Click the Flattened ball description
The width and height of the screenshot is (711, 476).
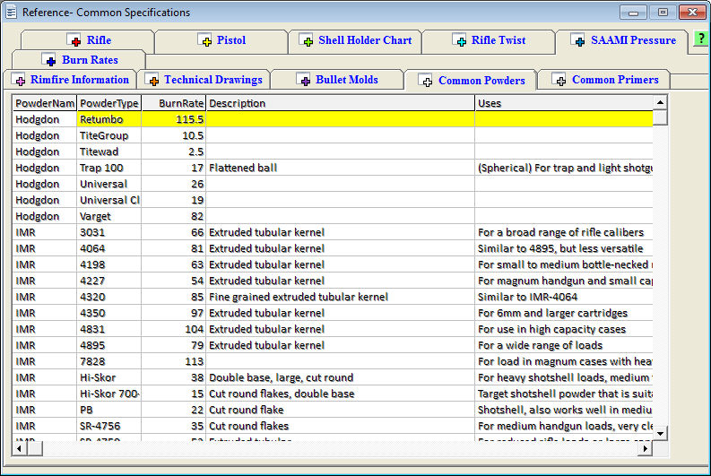341,168
